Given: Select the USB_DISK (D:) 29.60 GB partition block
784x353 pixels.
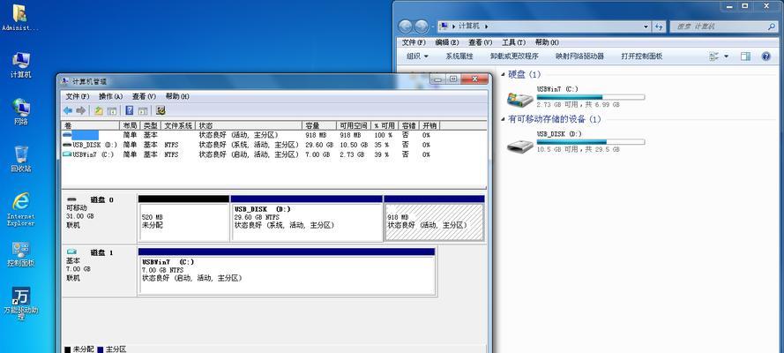Looking at the screenshot, I should [307, 218].
